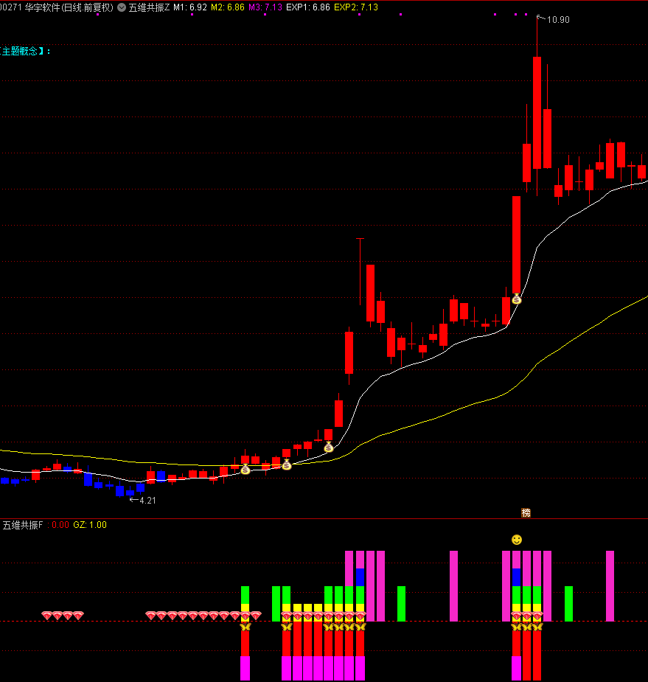
Task: Select the 五维共振F sub-indicator name
Action: [x=23, y=525]
